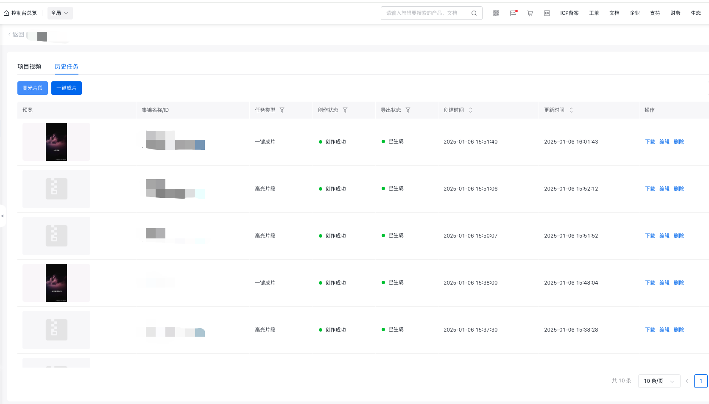
Task: Delete task created 15:50:07
Action: (x=679, y=236)
